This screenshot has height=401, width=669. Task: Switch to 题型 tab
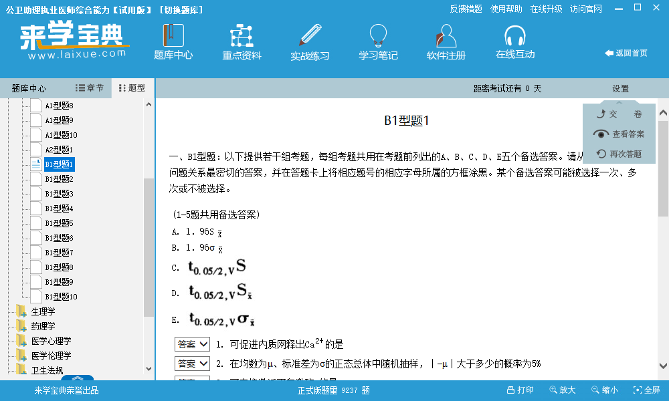(132, 88)
